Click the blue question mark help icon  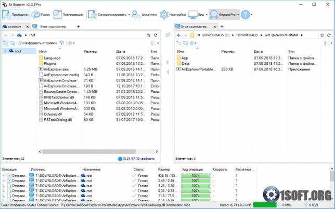pyautogui.click(x=246, y=15)
